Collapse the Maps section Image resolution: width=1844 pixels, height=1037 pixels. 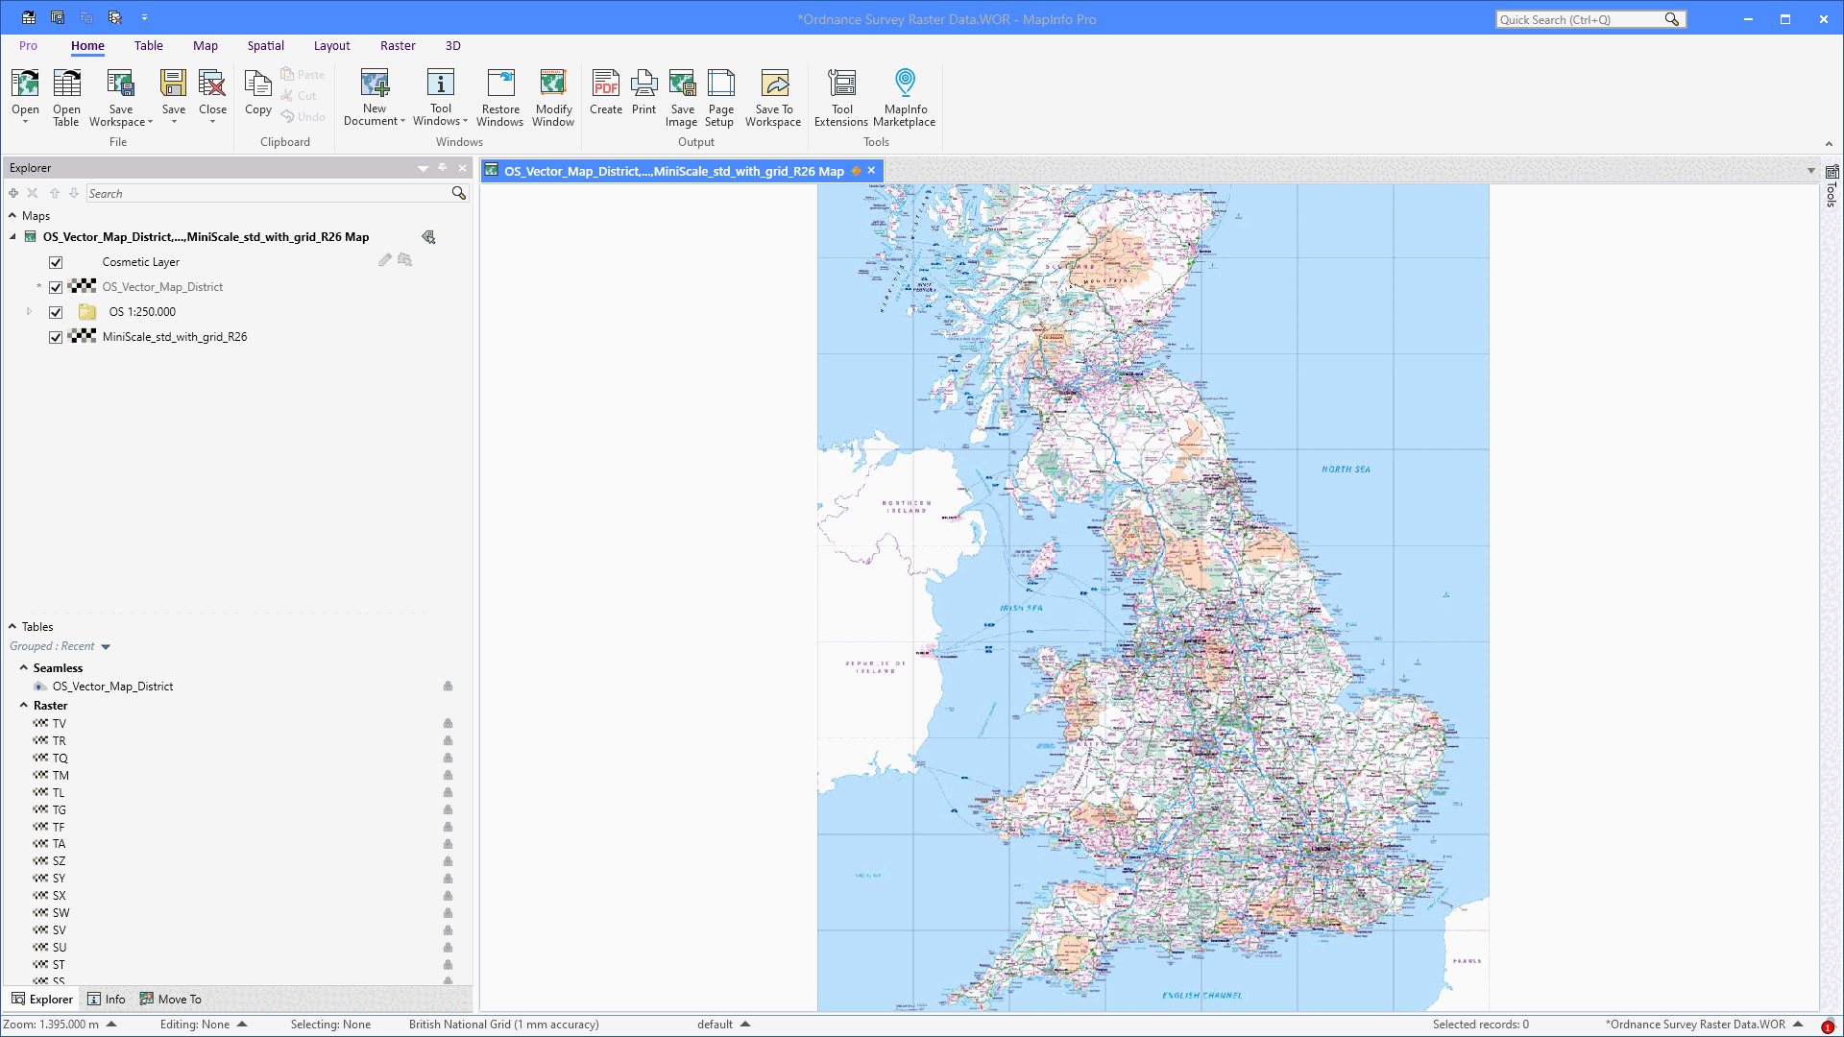pyautogui.click(x=12, y=216)
